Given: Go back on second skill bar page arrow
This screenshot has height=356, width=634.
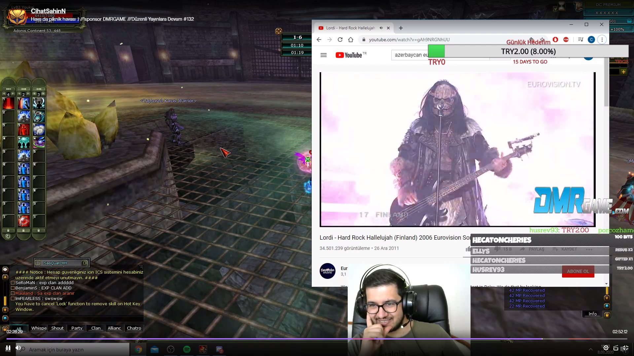Looking at the screenshot, I should tap(19, 94).
